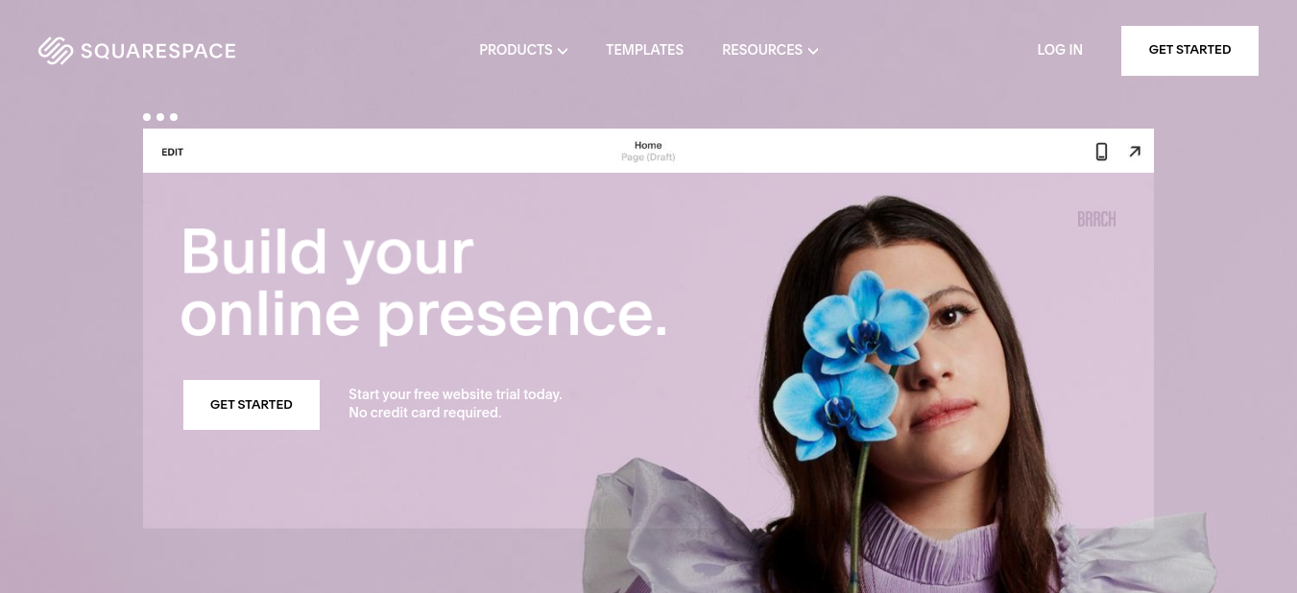Click 'Start your free website trial today' text
Screen dimensions: 1297x593
[455, 394]
